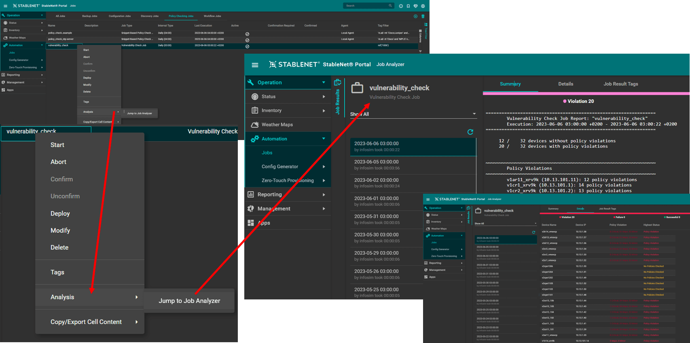The width and height of the screenshot is (690, 343).
Task: Expand Reporting submenu arrow in large Job Analyzer
Action: point(324,195)
